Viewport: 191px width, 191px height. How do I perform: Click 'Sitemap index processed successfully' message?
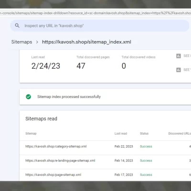(x=69, y=97)
